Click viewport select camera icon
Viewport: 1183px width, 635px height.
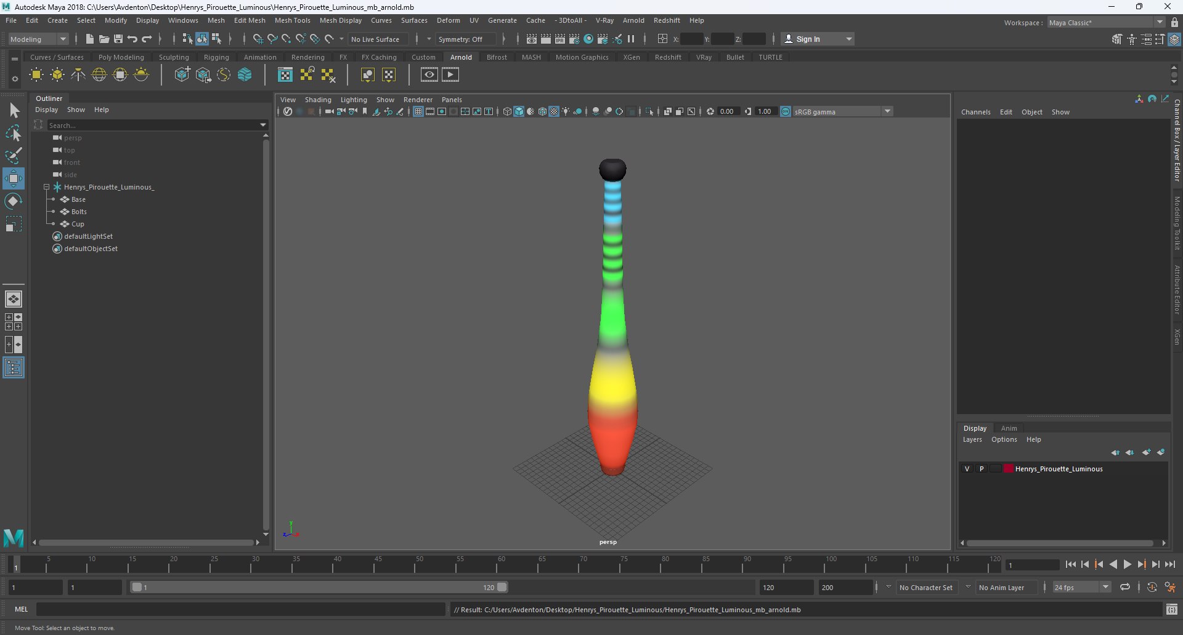point(329,111)
